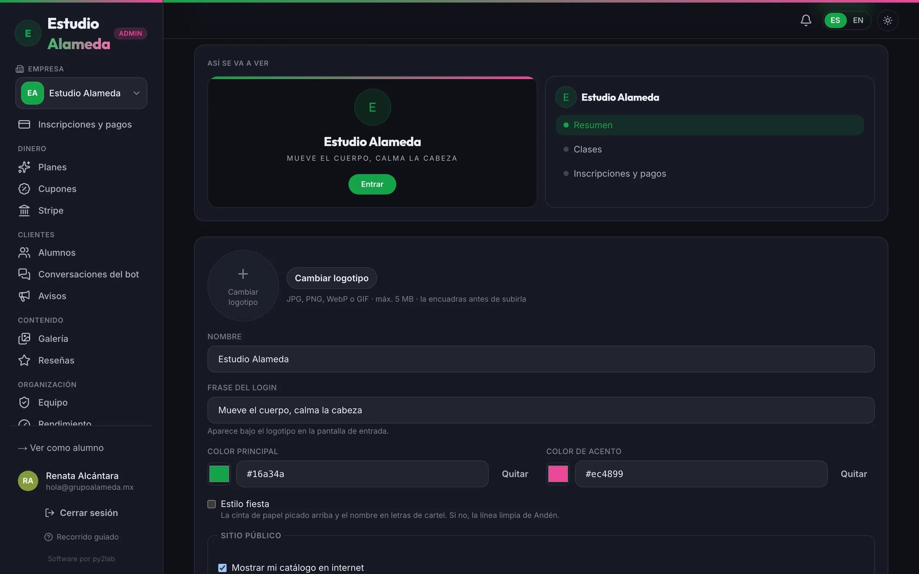Edit the #16a34a hex color field

point(362,474)
